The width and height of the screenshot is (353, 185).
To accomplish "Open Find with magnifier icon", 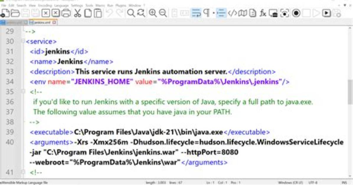I will [131, 13].
